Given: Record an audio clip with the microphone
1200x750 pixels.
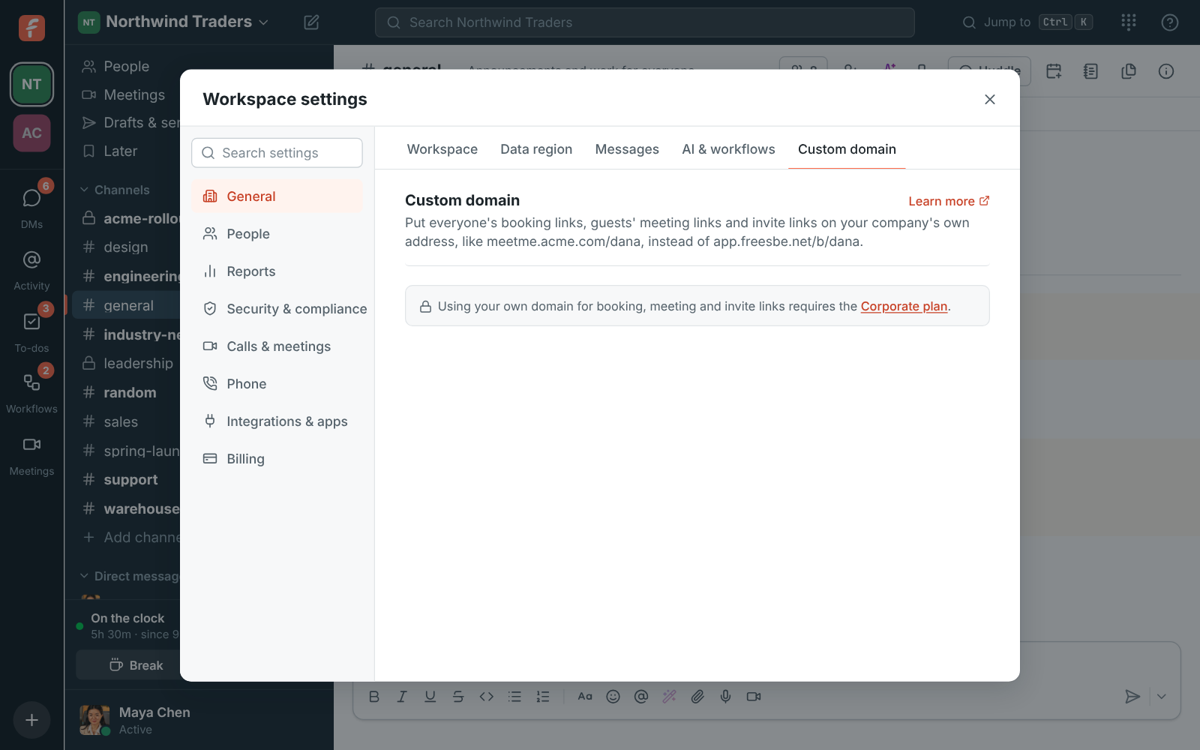Looking at the screenshot, I should [725, 697].
